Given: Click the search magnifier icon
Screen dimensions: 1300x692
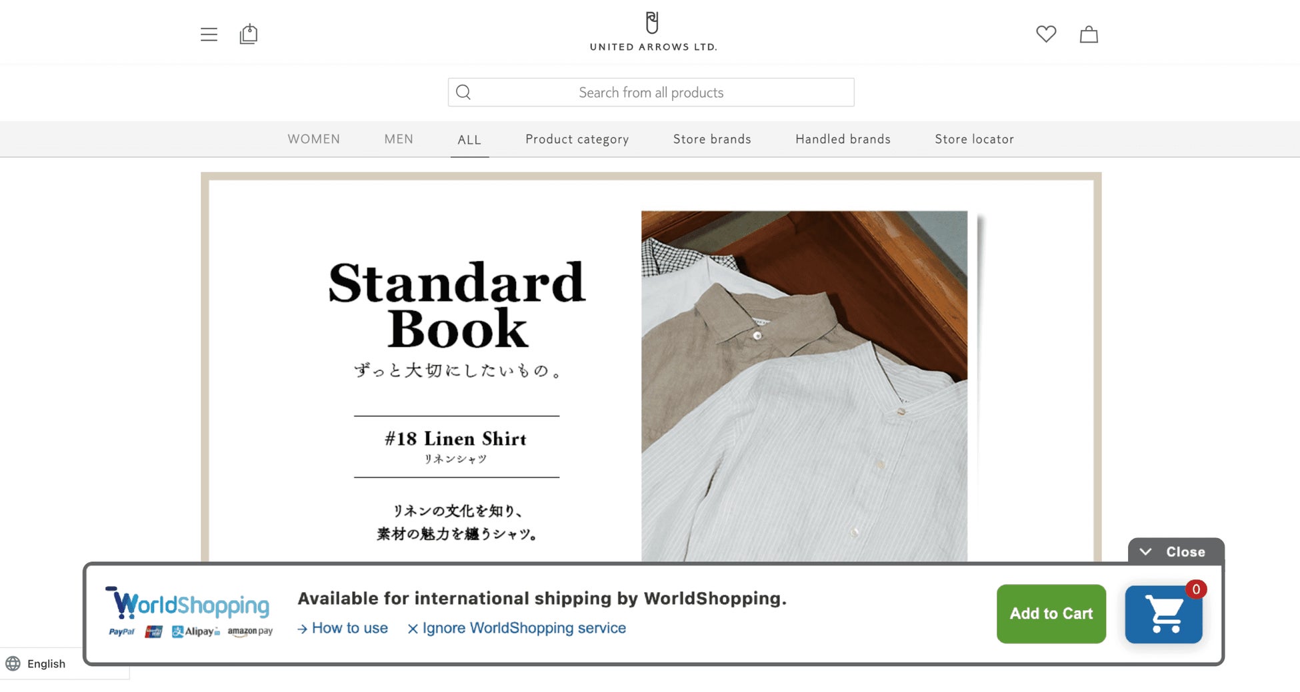Looking at the screenshot, I should [463, 92].
